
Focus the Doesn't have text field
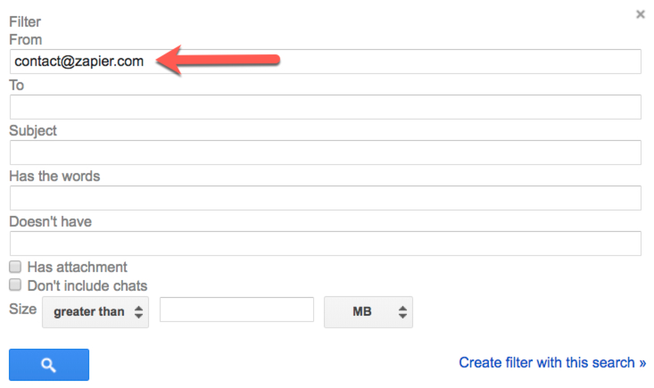pos(325,244)
